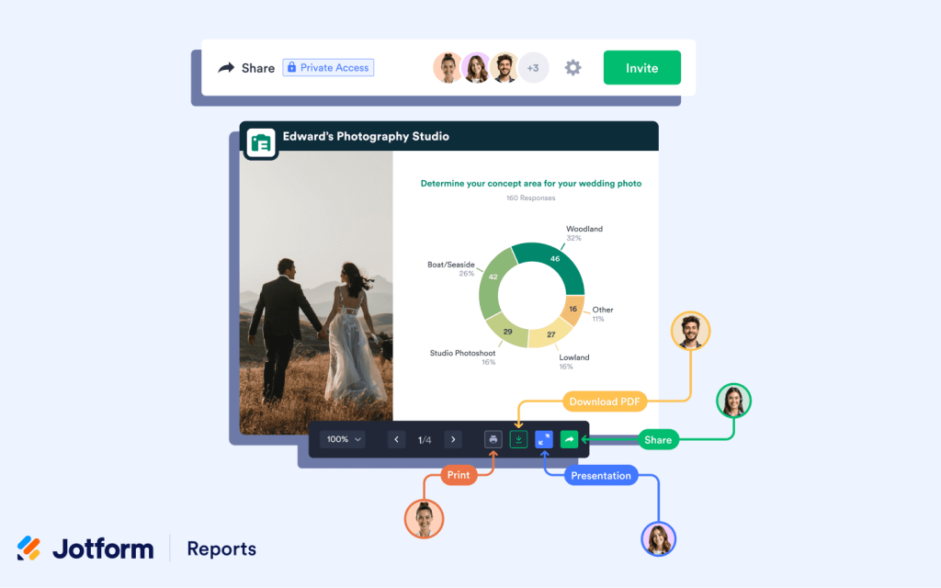Open the 100% zoom level dropdown

[x=342, y=439]
